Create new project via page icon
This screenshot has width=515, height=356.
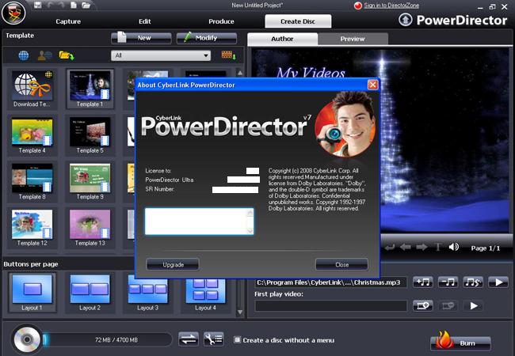74,5
